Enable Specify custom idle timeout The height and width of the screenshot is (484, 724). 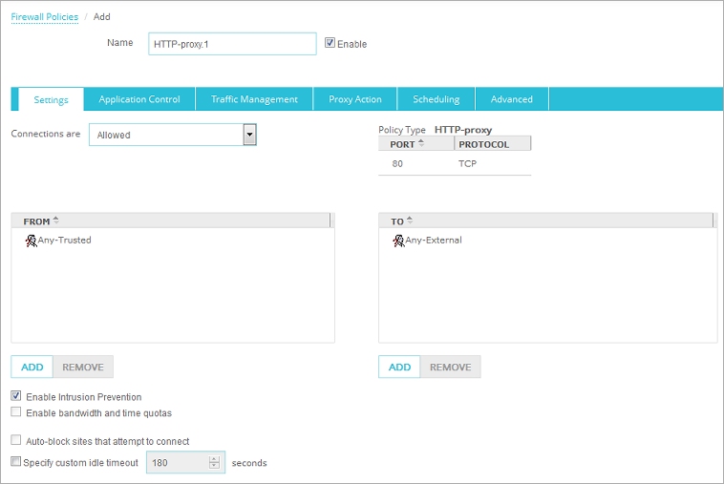[16, 463]
